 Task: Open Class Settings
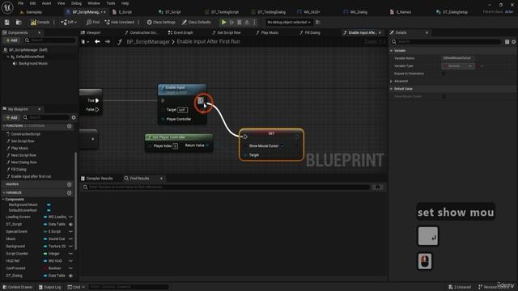[x=161, y=22]
